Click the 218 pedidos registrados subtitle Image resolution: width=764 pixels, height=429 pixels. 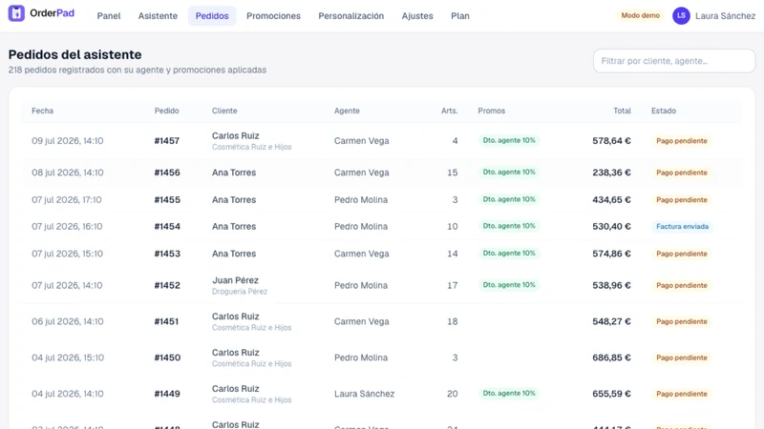click(138, 70)
